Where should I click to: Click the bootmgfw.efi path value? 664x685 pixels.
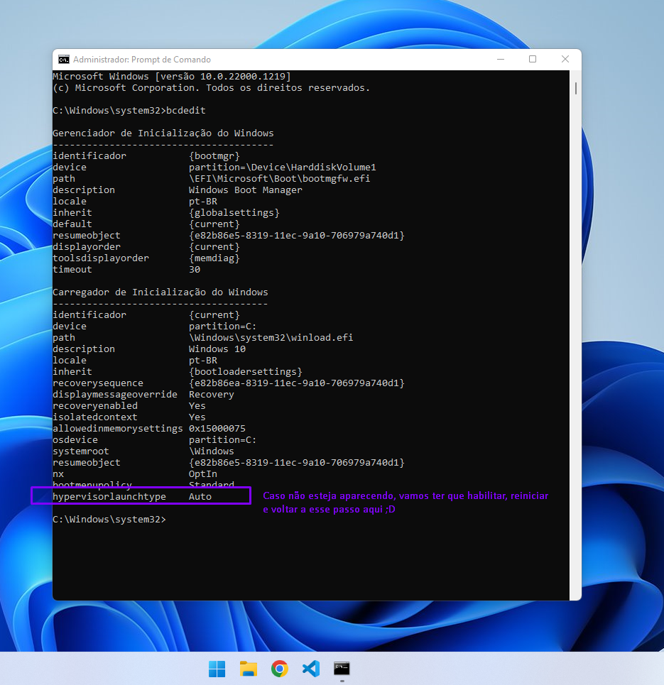click(279, 179)
